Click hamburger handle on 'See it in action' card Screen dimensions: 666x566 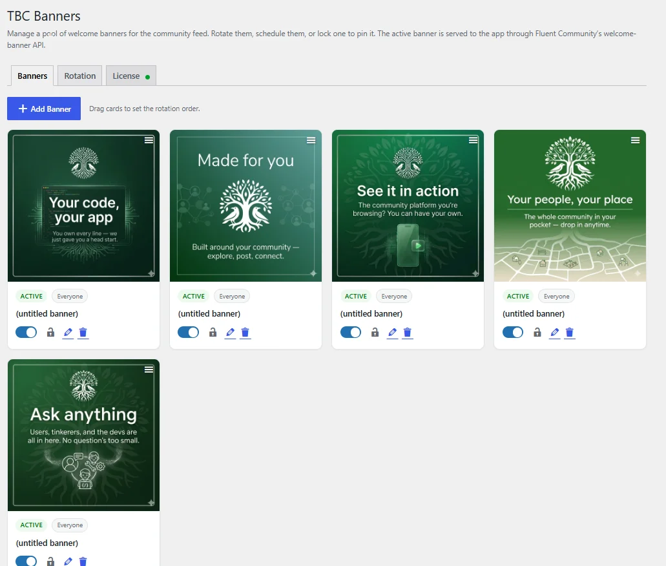(473, 140)
